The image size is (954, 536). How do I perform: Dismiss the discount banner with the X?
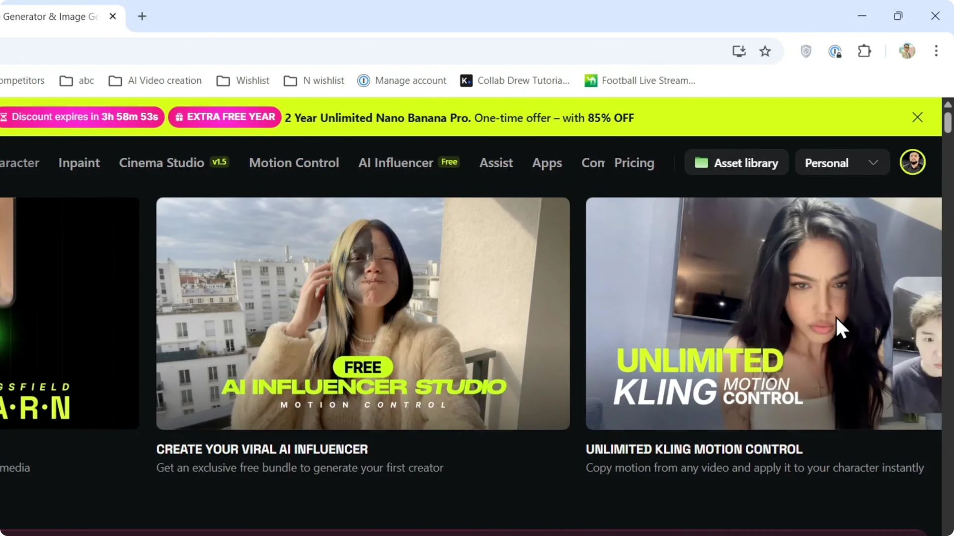[x=917, y=117]
